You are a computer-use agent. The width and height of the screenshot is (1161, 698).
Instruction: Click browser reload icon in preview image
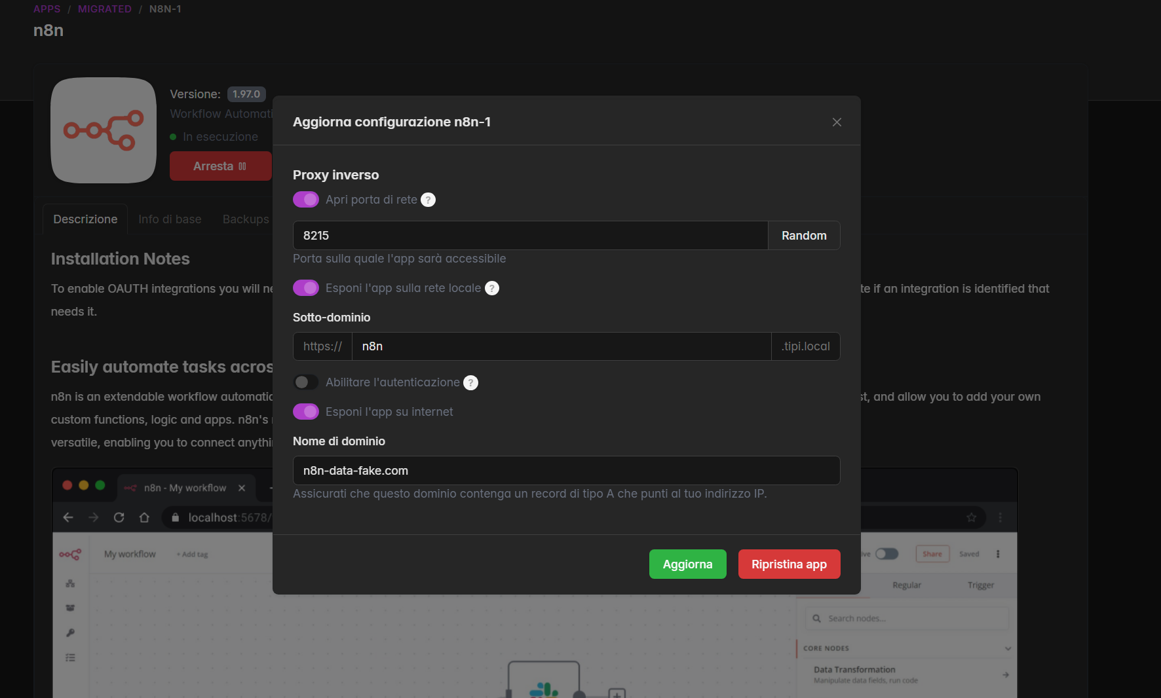(119, 518)
